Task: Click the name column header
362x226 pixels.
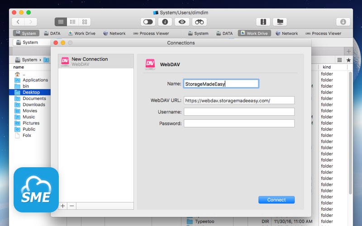Action: click(x=19, y=67)
